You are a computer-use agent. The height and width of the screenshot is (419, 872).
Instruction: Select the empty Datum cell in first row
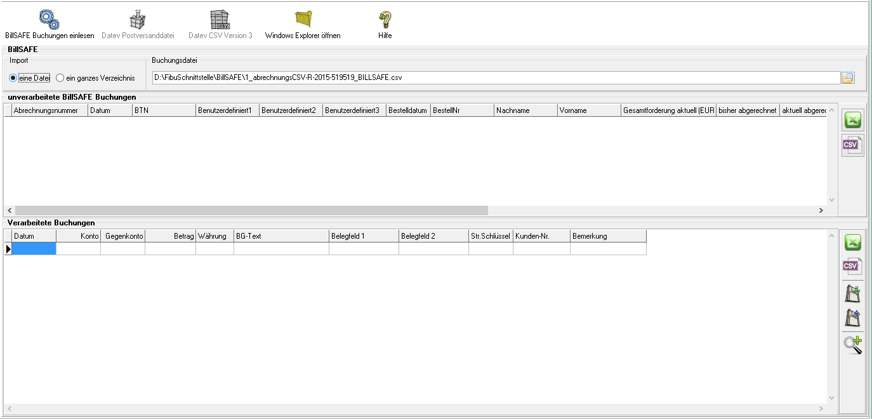tap(34, 249)
